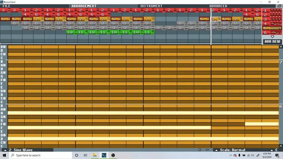Screen dimensions: 283x159
Task: Open the taskbar clock showing 4:29 PM
Action: [267, 155]
